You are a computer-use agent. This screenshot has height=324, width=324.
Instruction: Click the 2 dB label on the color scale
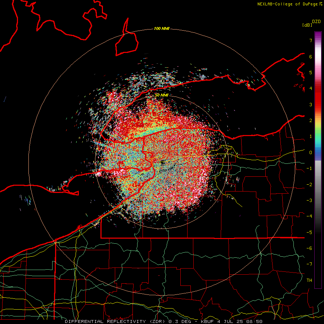point(311,121)
